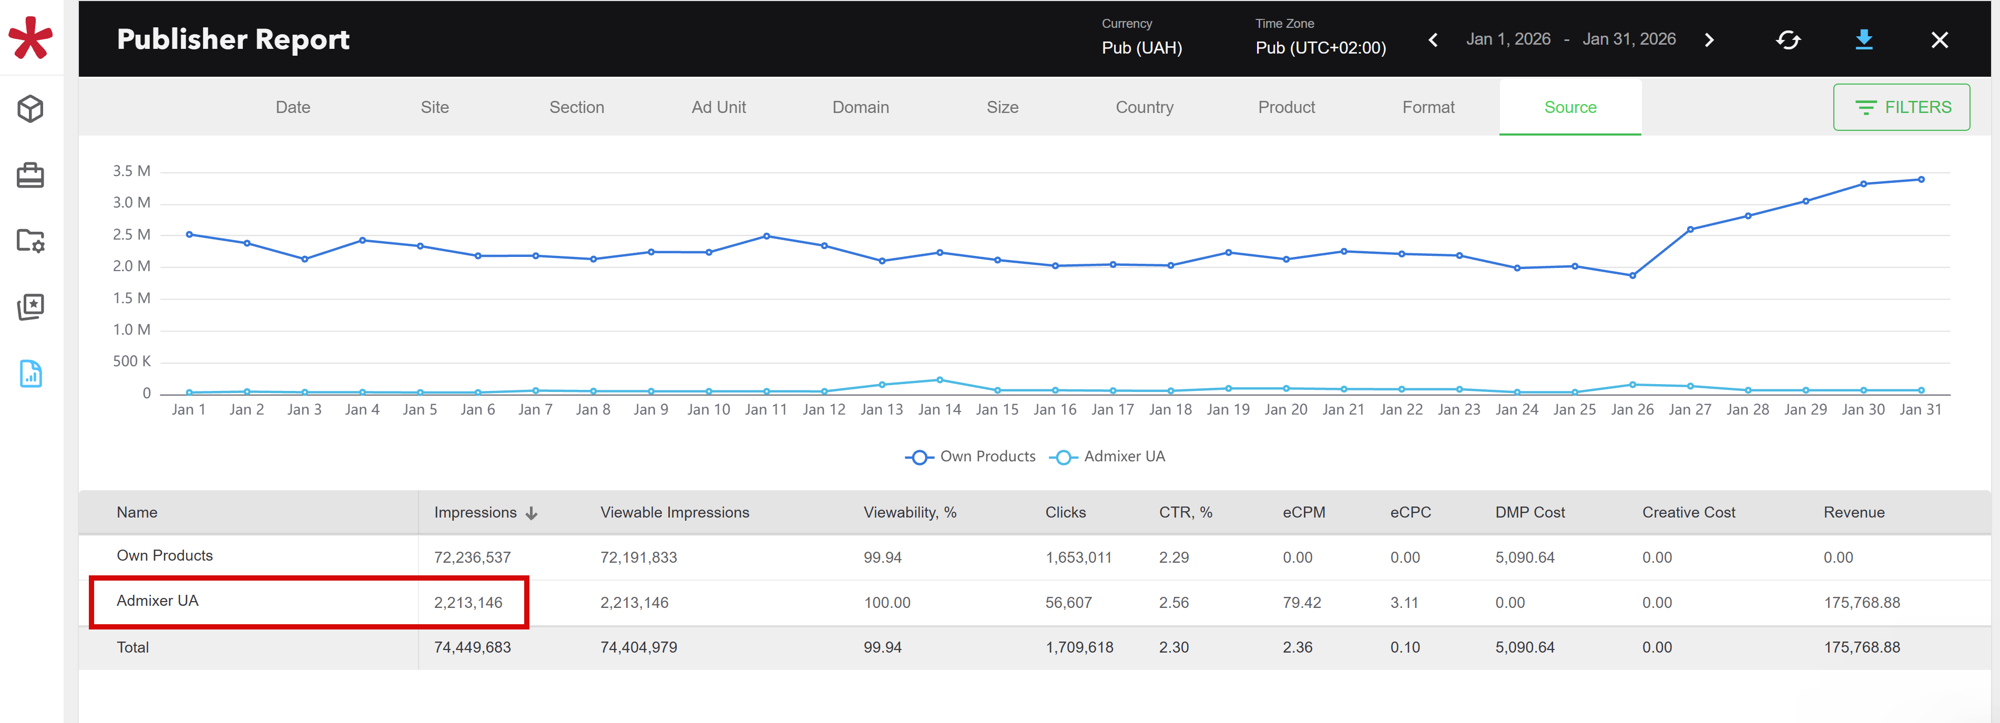This screenshot has width=2000, height=723.
Task: Open the Jan 1 – Jan 31 date range picker
Action: (1570, 39)
